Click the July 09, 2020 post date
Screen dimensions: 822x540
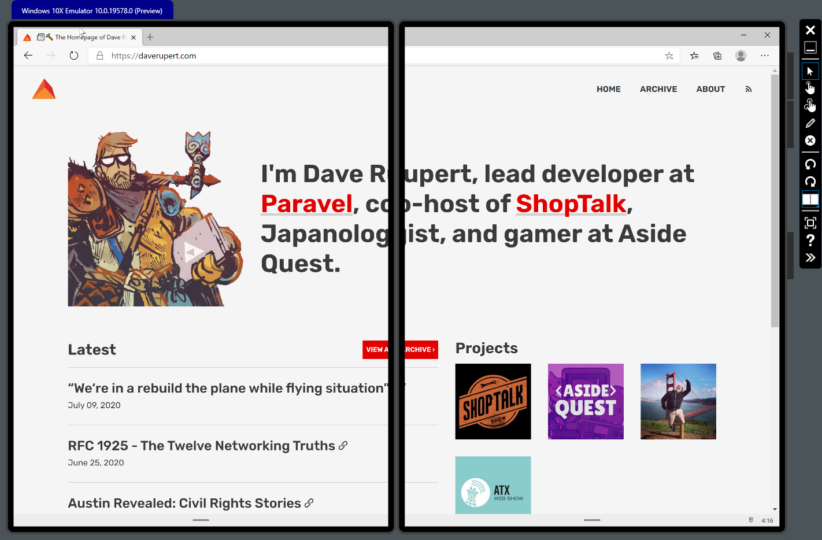pyautogui.click(x=94, y=405)
